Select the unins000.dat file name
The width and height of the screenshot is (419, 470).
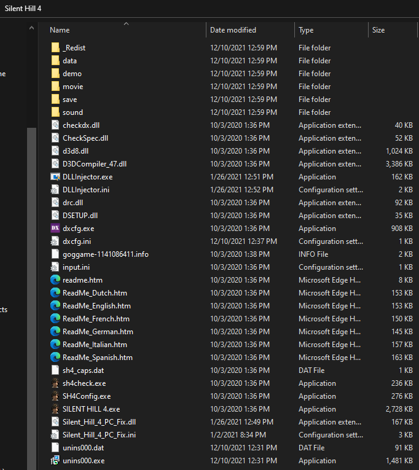(x=84, y=447)
